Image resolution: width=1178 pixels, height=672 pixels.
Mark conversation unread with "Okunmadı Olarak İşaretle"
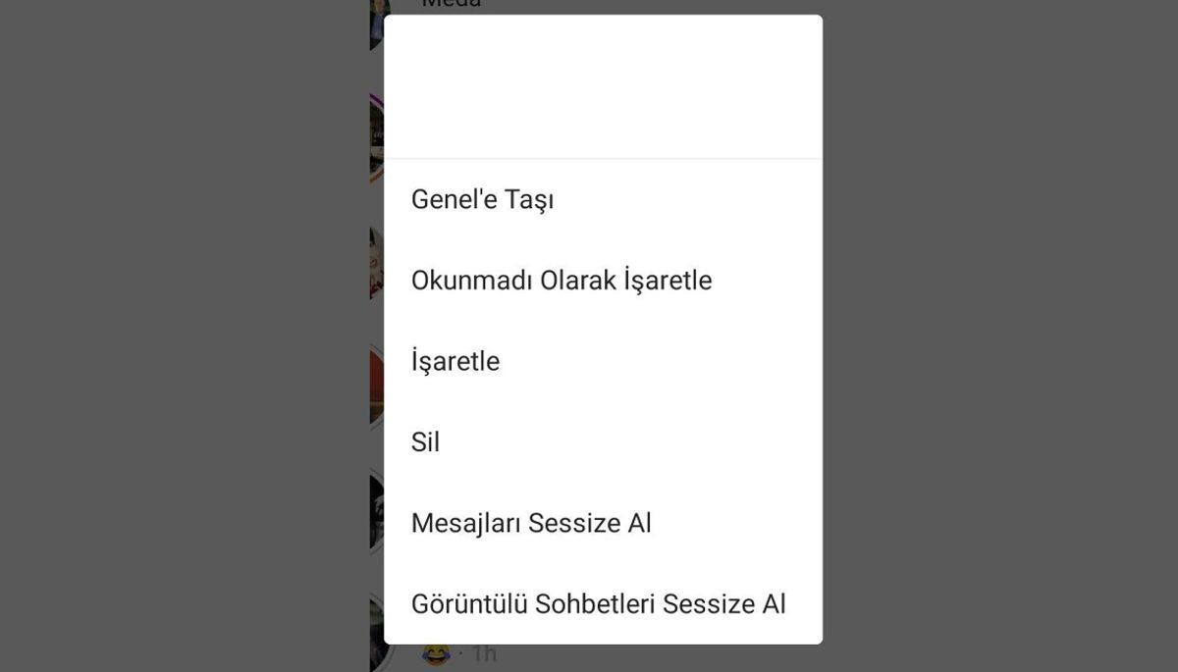coord(562,280)
